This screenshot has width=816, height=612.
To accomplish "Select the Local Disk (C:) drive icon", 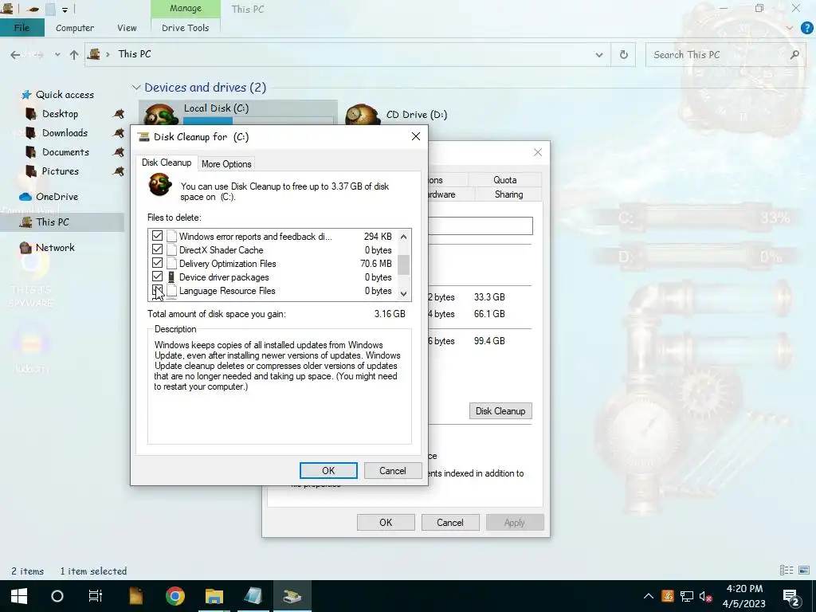I will 159,114.
